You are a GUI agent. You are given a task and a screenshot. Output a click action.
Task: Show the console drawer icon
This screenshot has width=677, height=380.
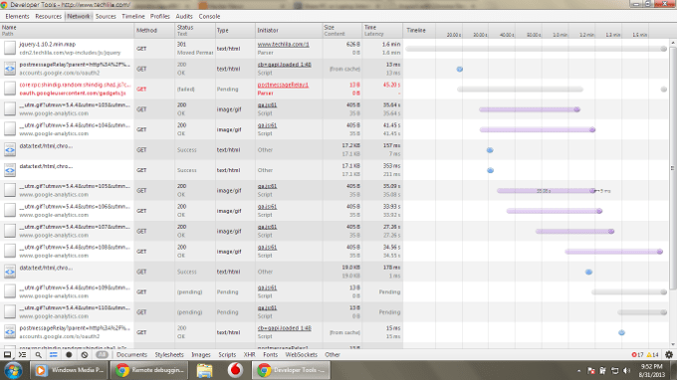pos(23,354)
